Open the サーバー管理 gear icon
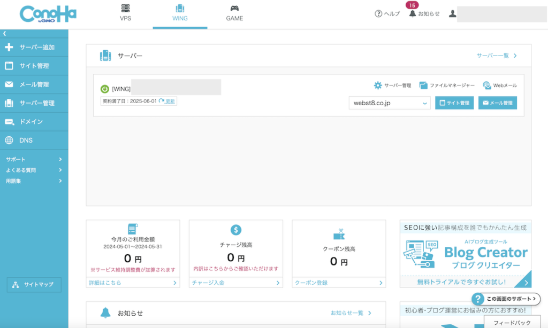Viewport: 548px width, 328px height. [377, 84]
